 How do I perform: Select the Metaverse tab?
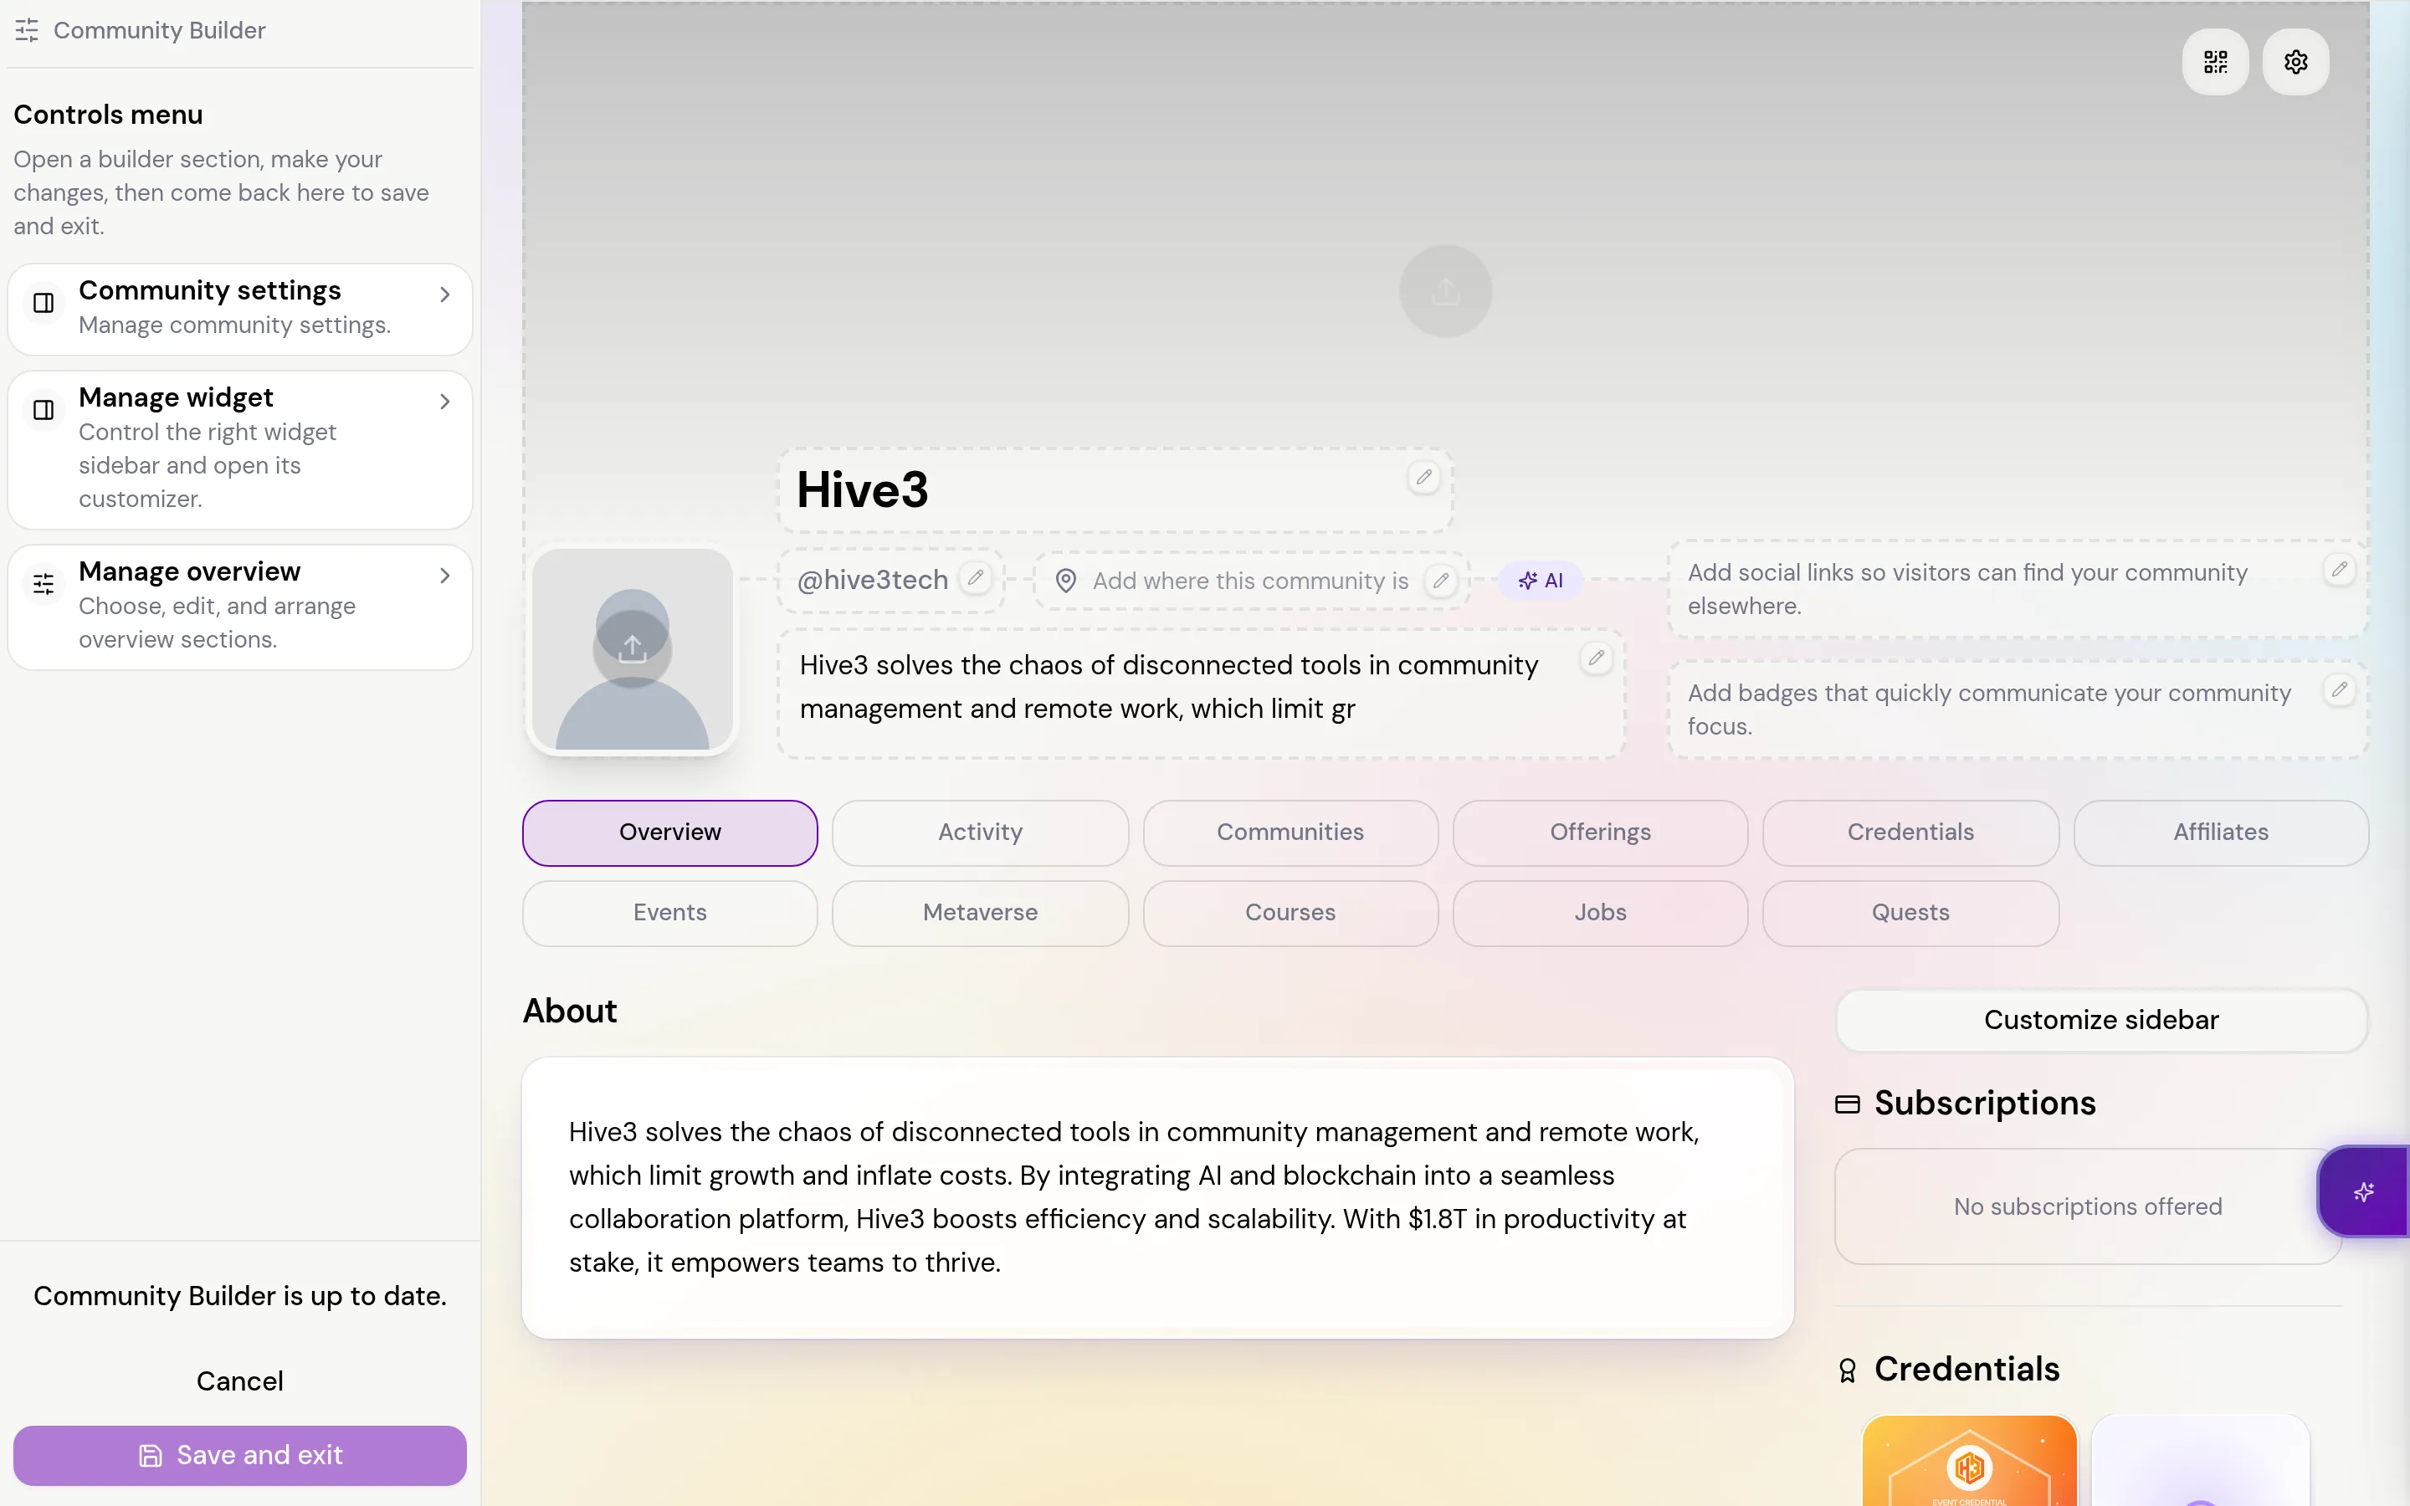click(x=980, y=912)
